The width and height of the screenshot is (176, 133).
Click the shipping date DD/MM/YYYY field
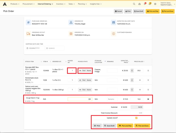click(35, 48)
